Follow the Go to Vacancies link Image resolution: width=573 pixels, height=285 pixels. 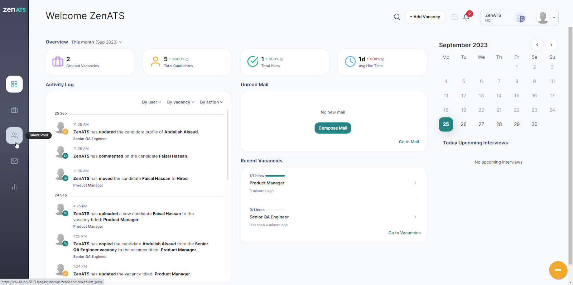pyautogui.click(x=404, y=233)
